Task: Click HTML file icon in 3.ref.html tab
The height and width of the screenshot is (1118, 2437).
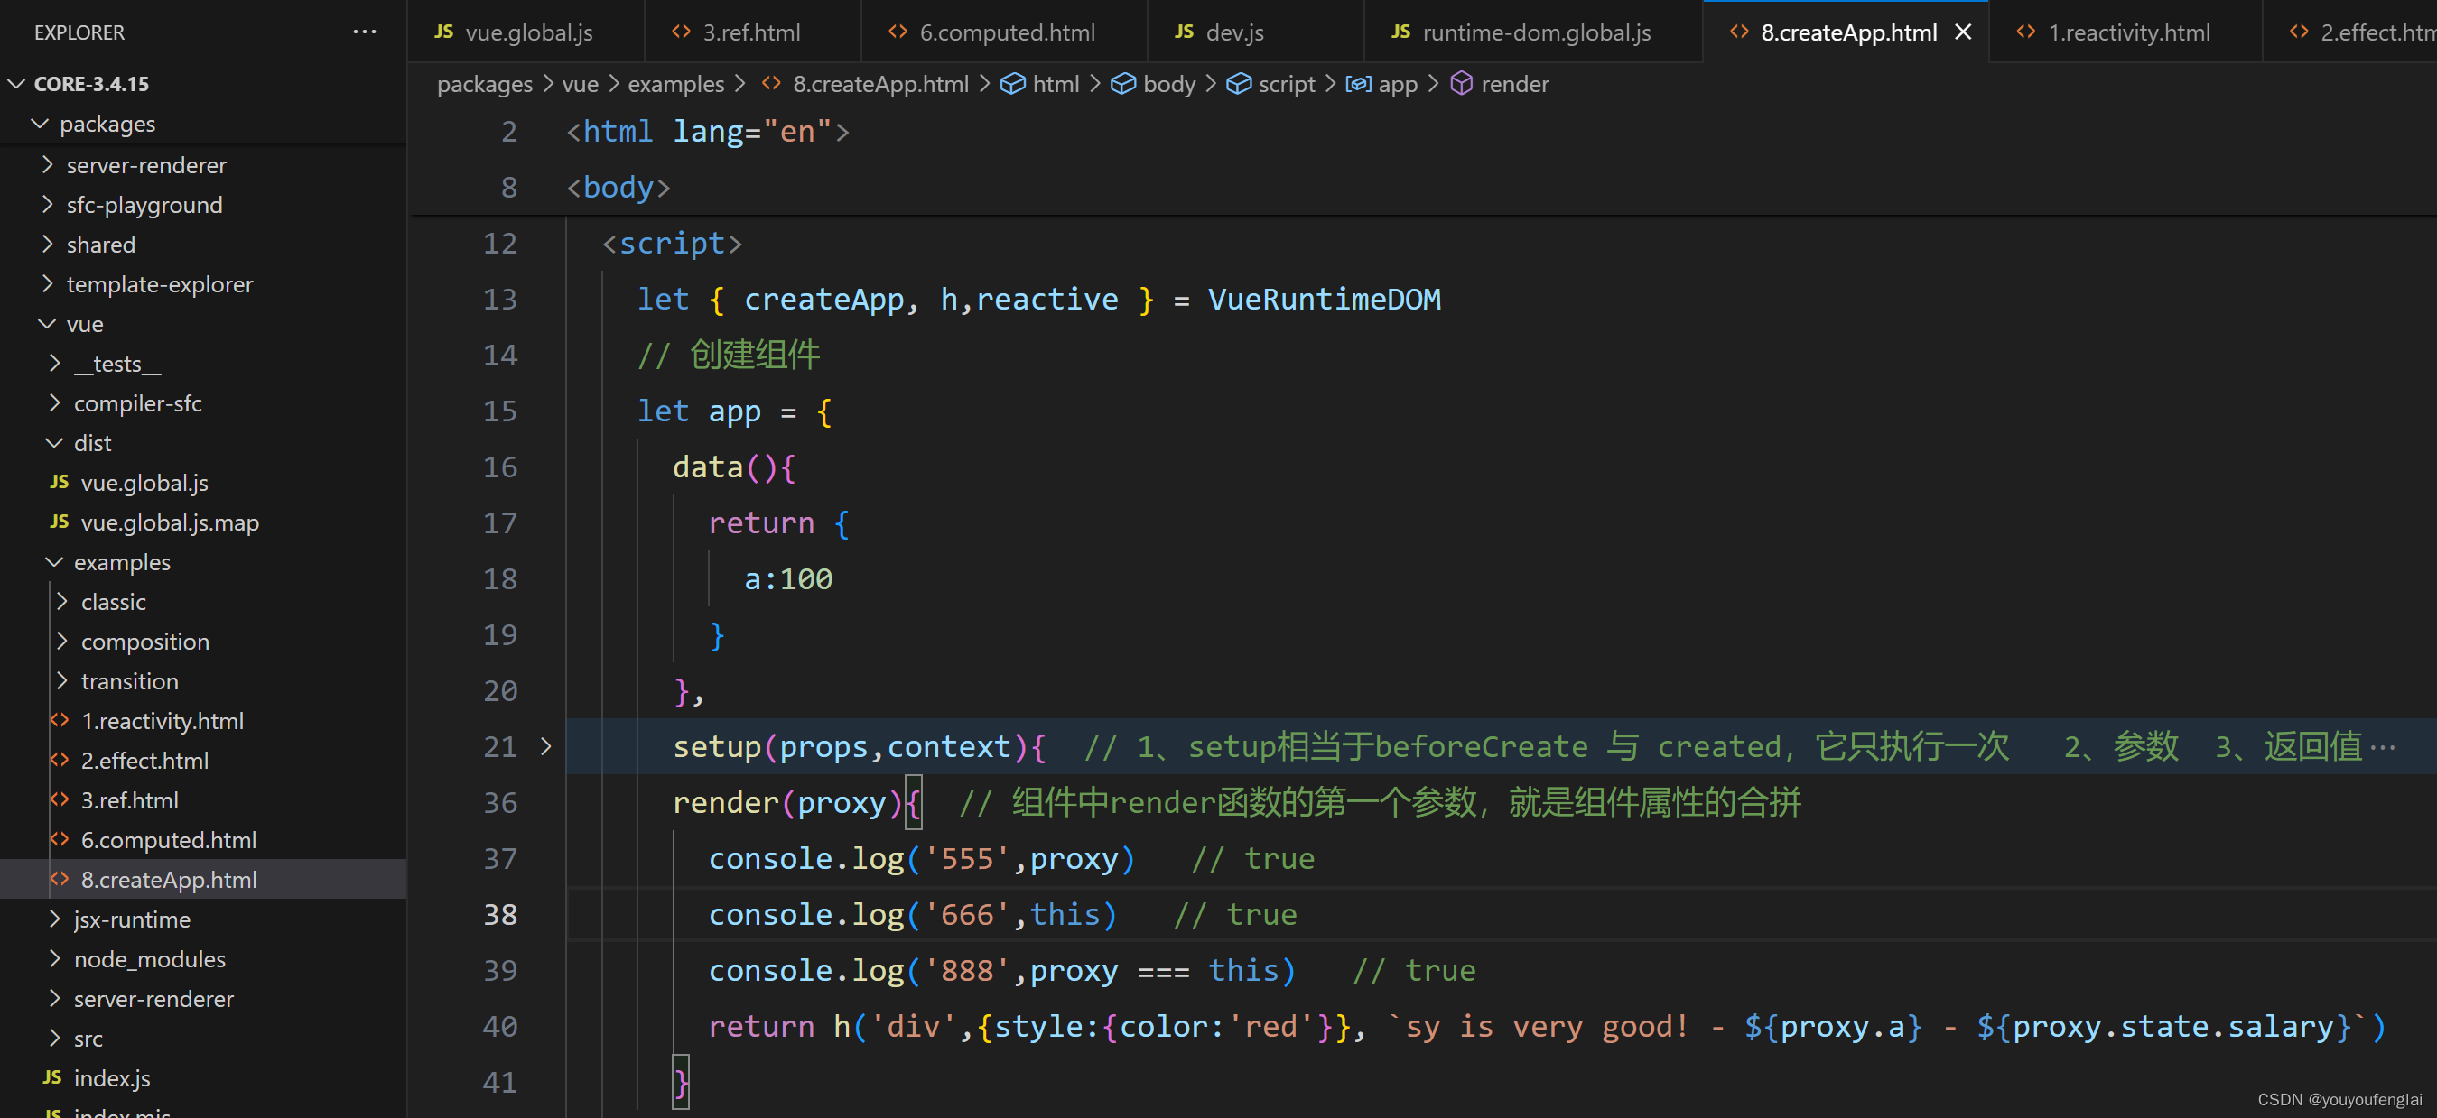Action: point(680,32)
